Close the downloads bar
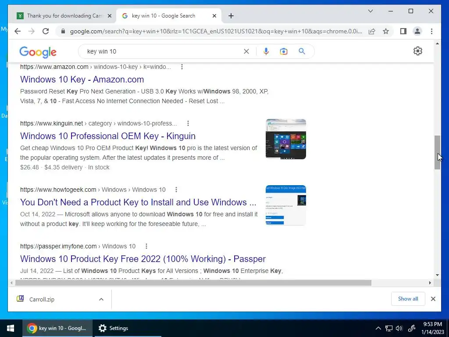 [x=433, y=299]
